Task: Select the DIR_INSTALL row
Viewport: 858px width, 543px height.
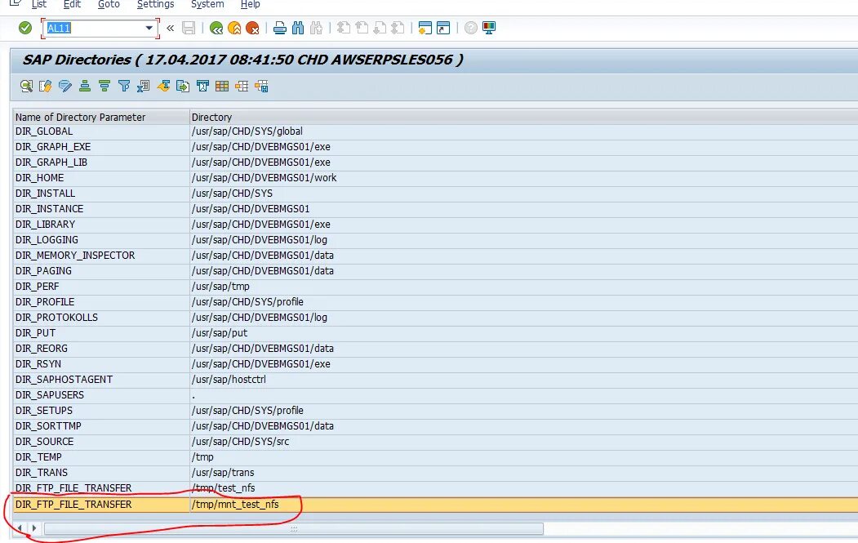Action: (436, 194)
